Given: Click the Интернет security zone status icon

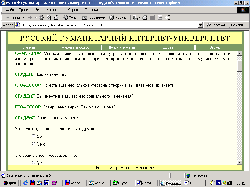Looking at the screenshot, I should (x=188, y=175).
